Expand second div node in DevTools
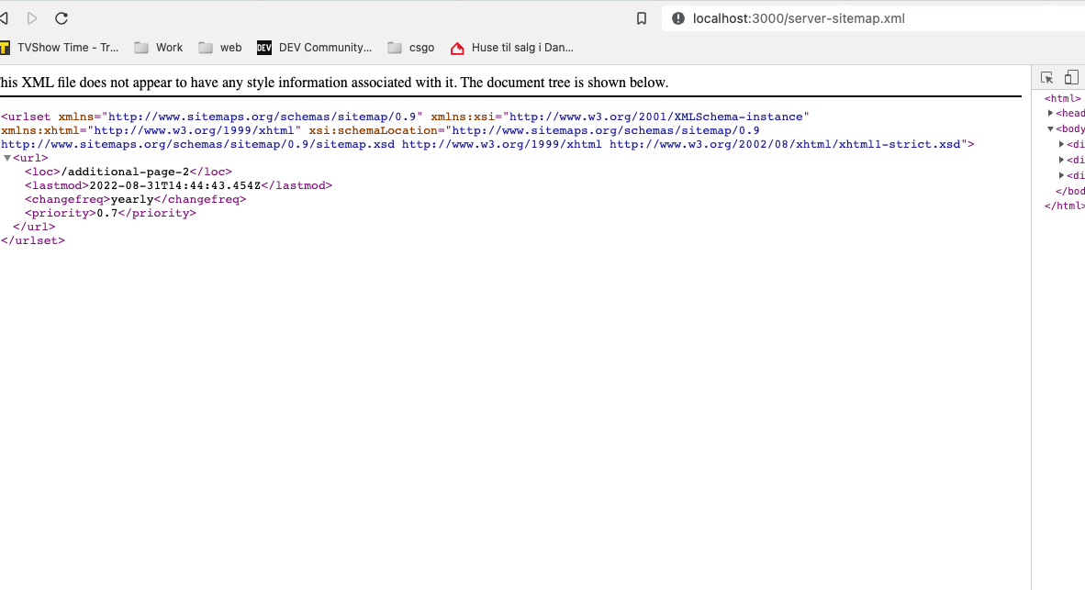 click(1061, 160)
